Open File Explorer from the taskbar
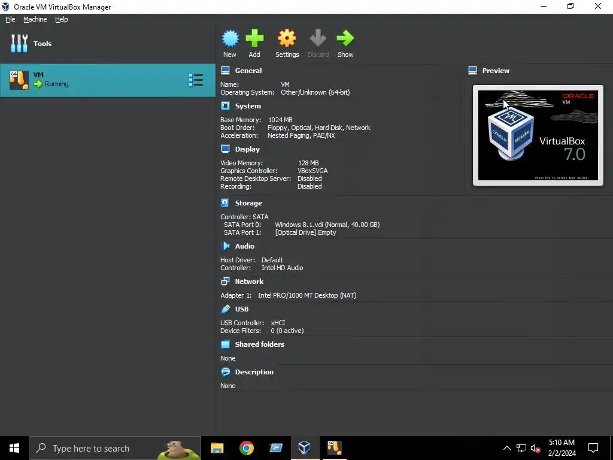This screenshot has height=460, width=613. coord(217,448)
